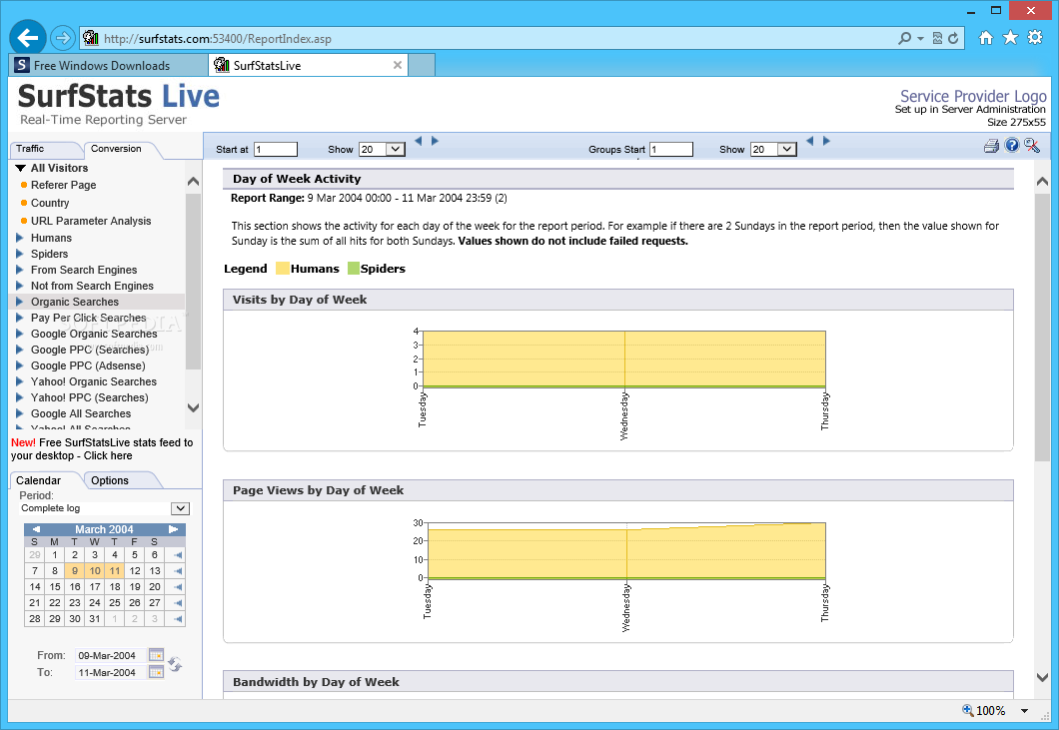Click the browser Forward arrow button
The image size is (1059, 730).
[x=63, y=38]
